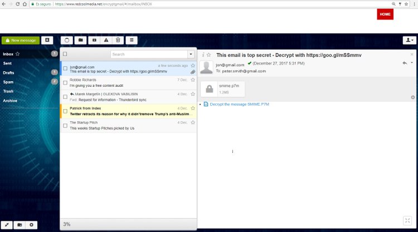
Task: Open the contacts icon beside New message
Action: tap(47, 40)
